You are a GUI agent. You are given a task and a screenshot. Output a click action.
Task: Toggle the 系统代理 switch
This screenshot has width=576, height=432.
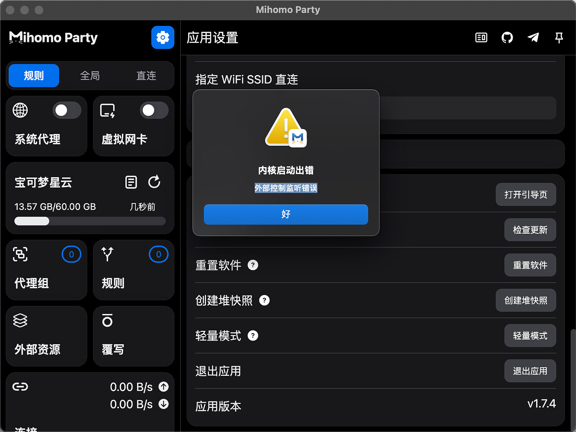67,110
